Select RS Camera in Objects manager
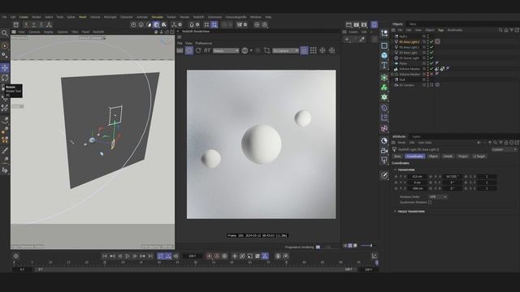 coord(406,85)
